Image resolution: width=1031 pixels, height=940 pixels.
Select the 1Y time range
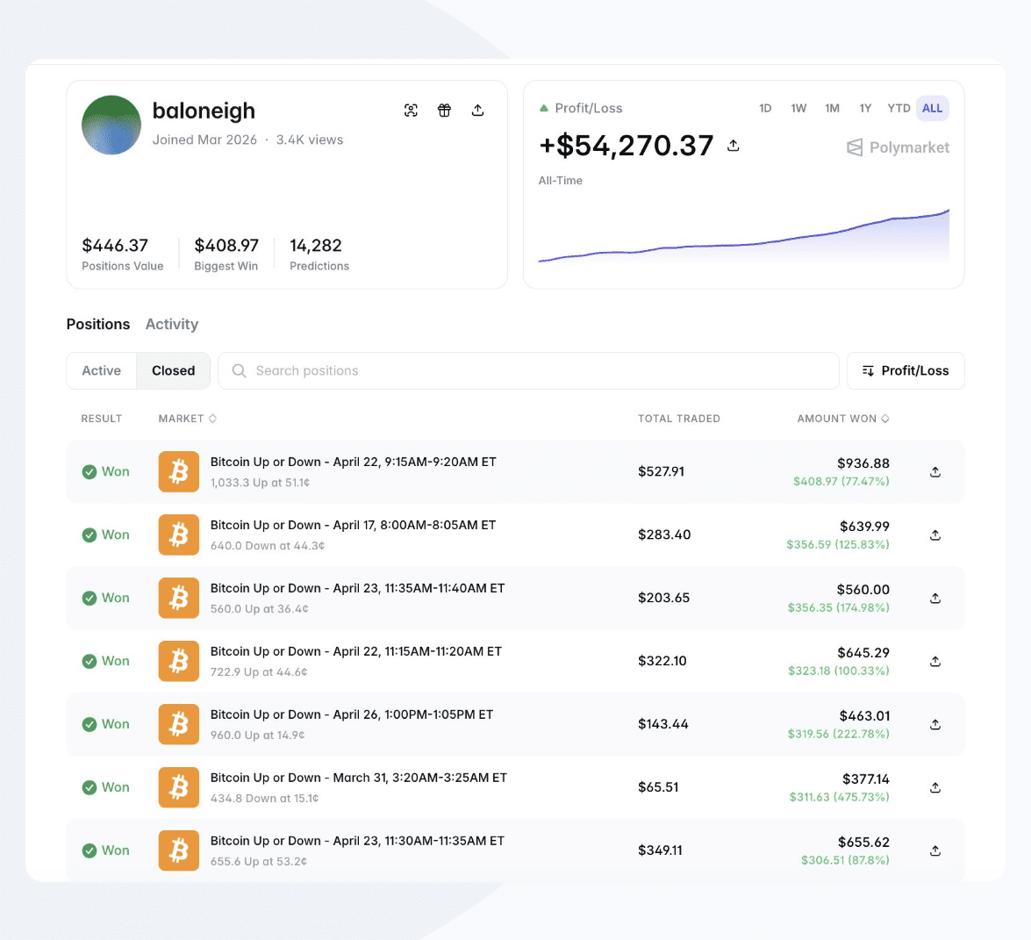click(865, 108)
